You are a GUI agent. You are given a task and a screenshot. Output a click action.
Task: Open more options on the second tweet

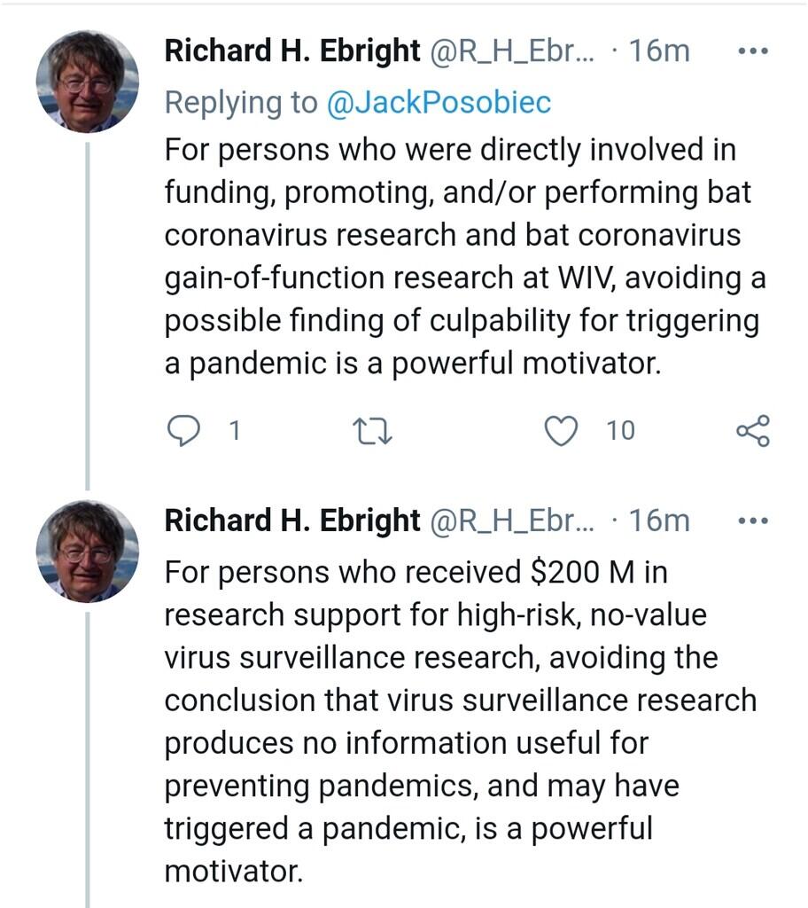click(x=754, y=521)
